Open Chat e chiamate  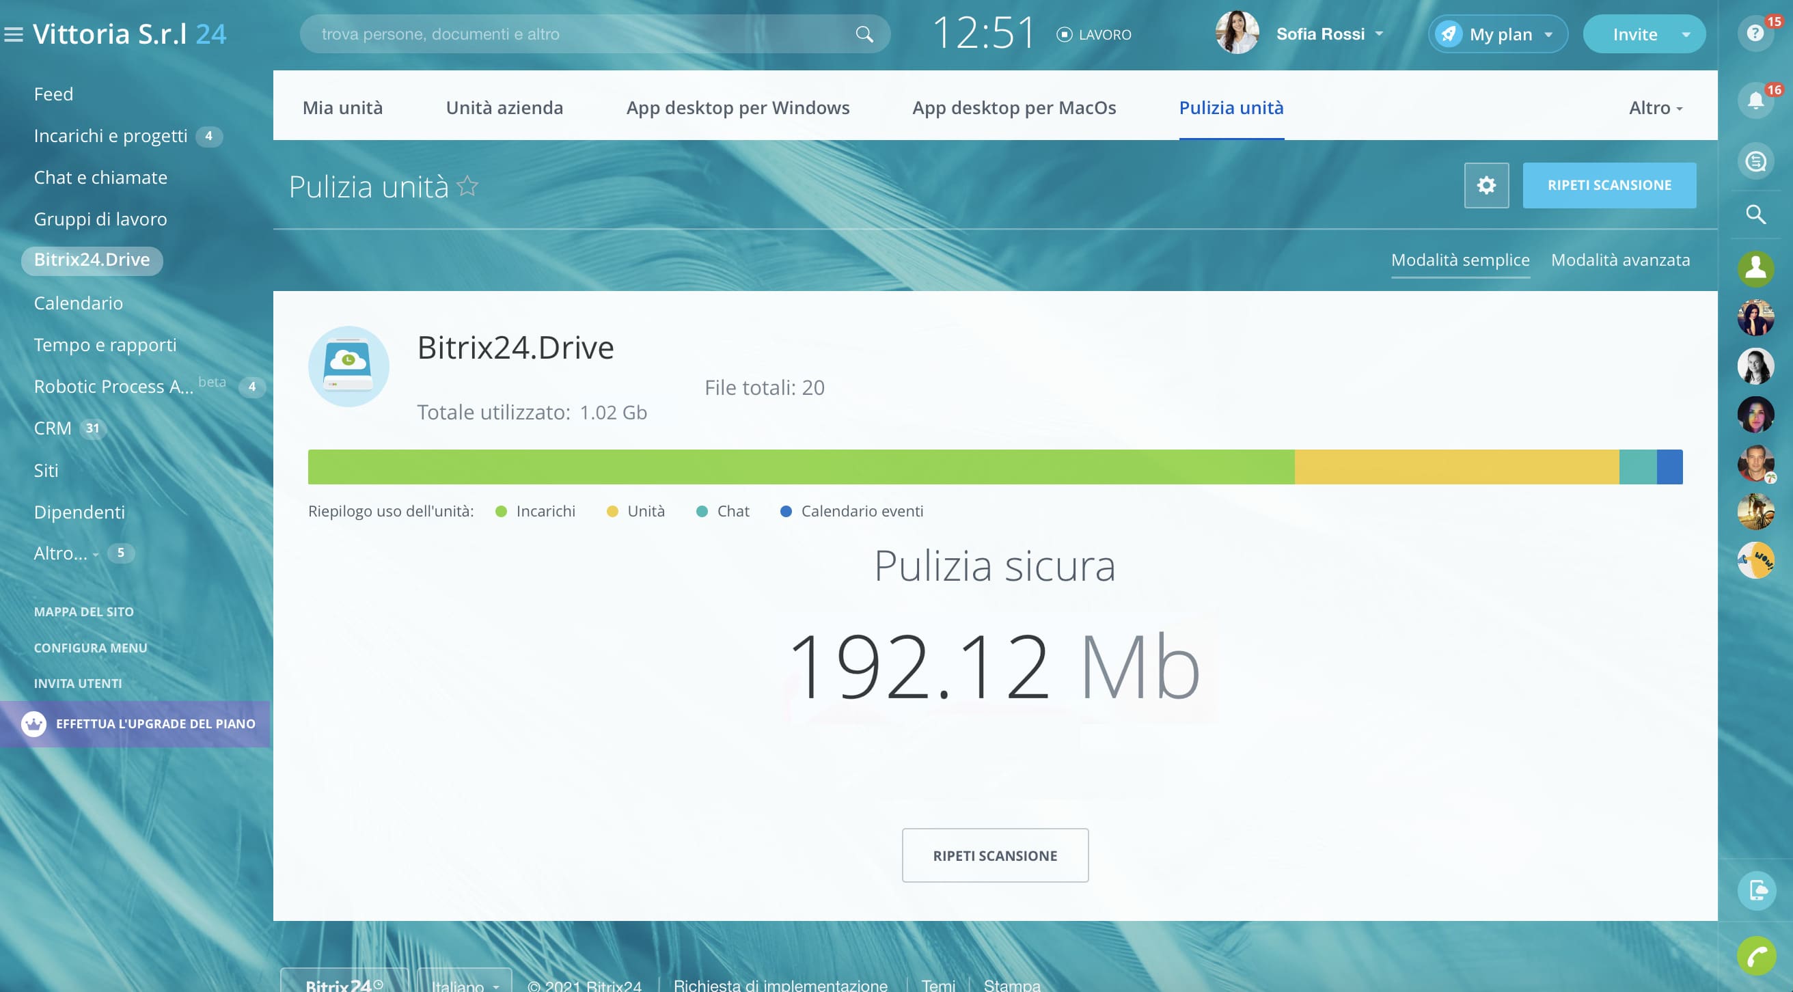click(100, 178)
